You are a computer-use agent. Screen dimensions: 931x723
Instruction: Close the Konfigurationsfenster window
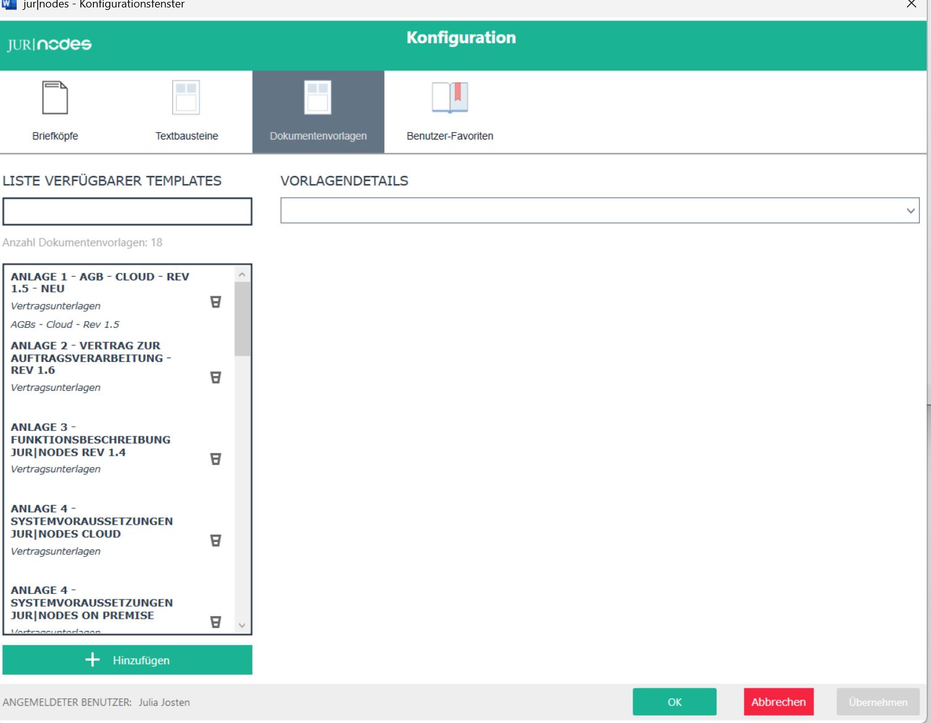coord(911,4)
